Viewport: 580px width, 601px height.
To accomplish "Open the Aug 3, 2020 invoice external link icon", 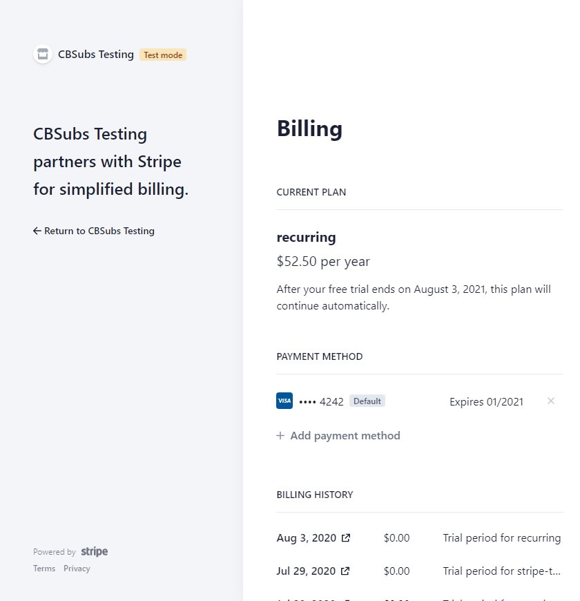I will [345, 537].
